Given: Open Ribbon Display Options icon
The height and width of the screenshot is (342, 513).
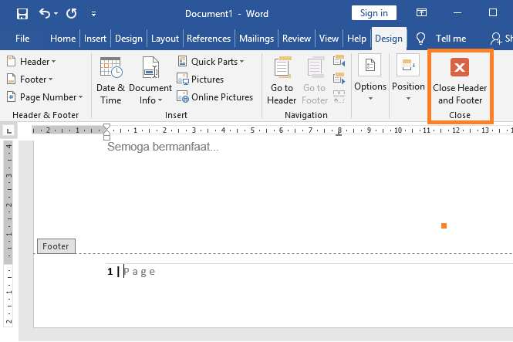Looking at the screenshot, I should coord(421,13).
